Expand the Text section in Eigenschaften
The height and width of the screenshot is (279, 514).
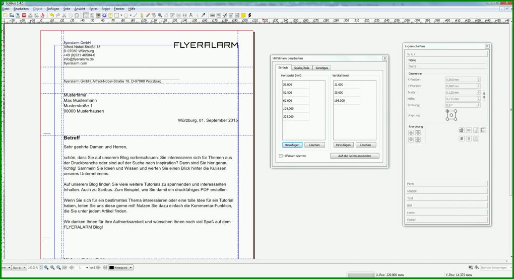(446, 198)
